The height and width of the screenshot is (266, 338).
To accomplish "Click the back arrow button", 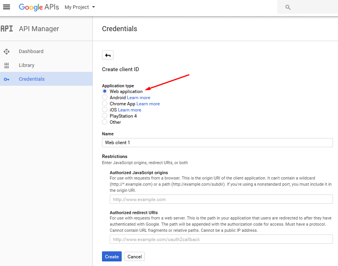I will [x=108, y=55].
